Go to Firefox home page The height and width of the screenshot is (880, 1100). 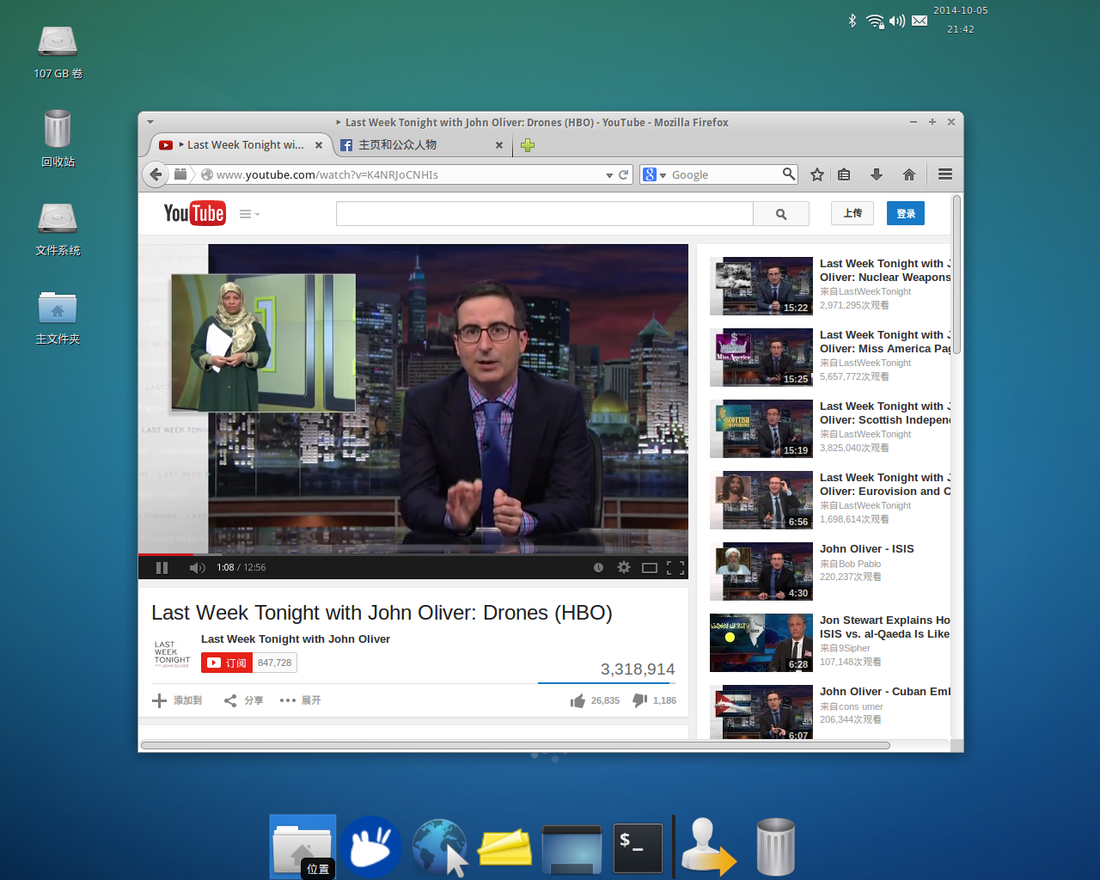909,174
